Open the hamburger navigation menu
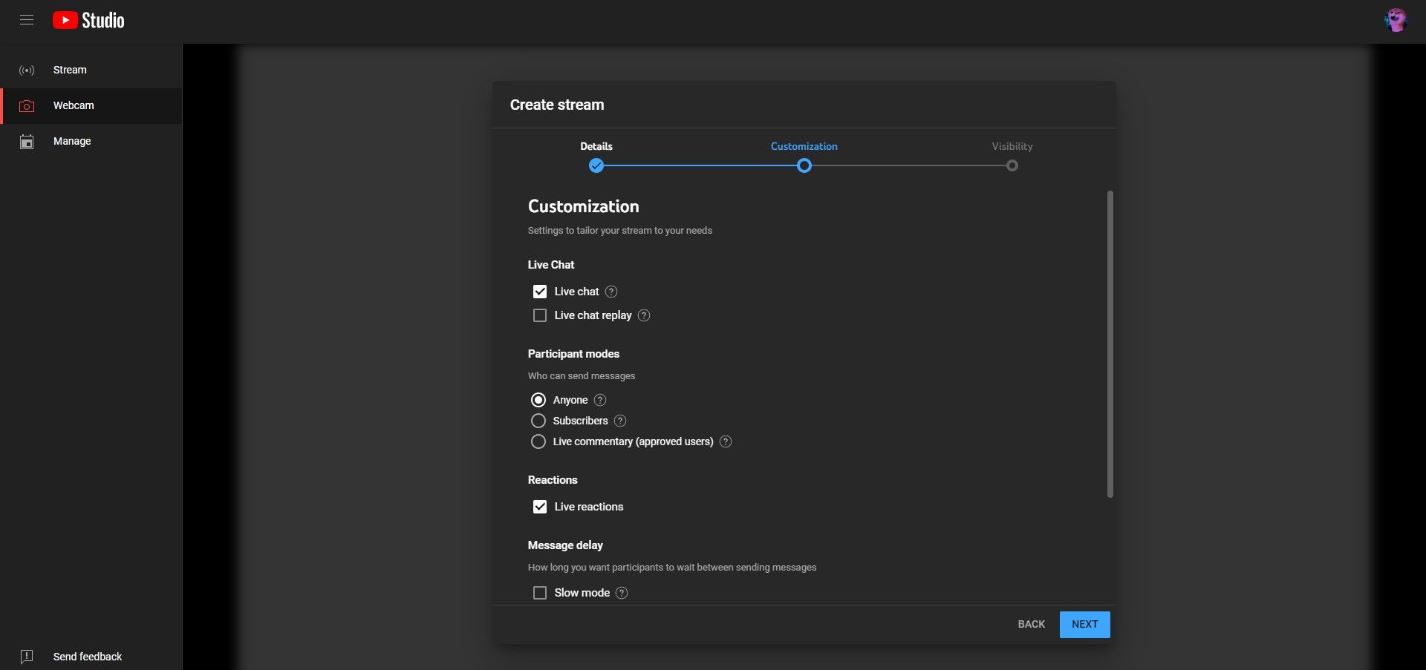Viewport: 1426px width, 670px height. pyautogui.click(x=27, y=20)
